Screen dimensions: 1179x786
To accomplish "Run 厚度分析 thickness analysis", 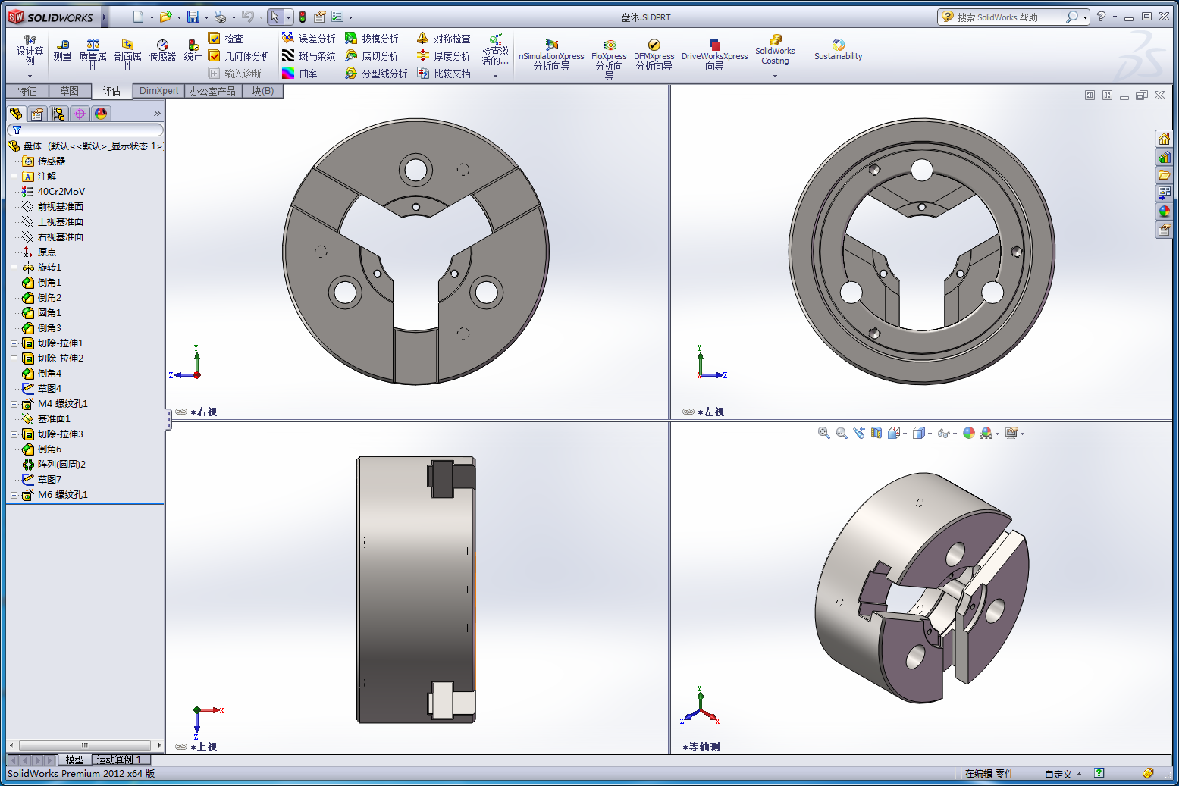I will point(444,56).
